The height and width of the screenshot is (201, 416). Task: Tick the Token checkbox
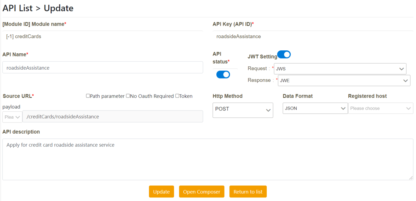[x=177, y=96]
